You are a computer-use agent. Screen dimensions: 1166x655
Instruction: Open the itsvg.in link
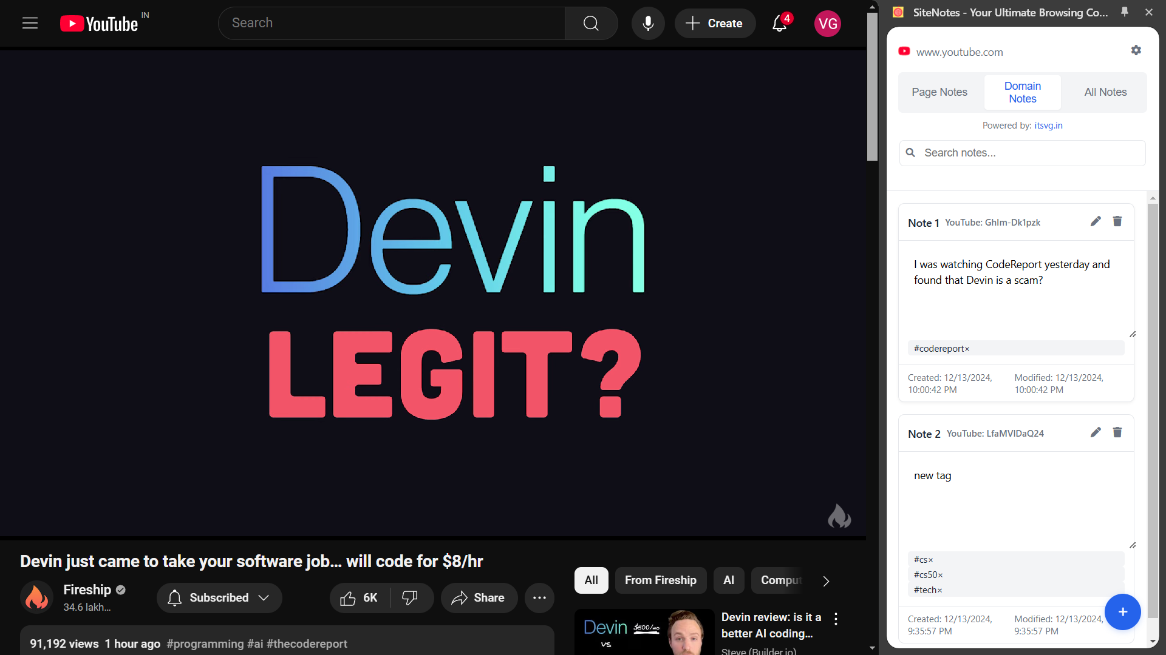coord(1048,126)
